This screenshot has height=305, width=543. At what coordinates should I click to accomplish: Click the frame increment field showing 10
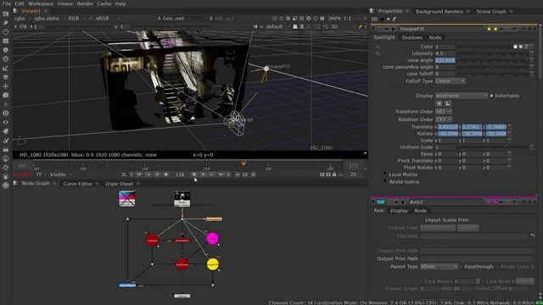pyautogui.click(x=244, y=175)
